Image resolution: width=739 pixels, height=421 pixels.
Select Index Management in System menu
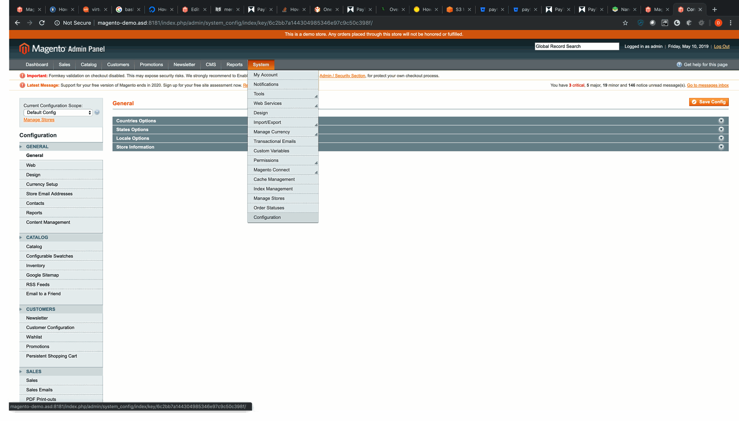click(283, 189)
